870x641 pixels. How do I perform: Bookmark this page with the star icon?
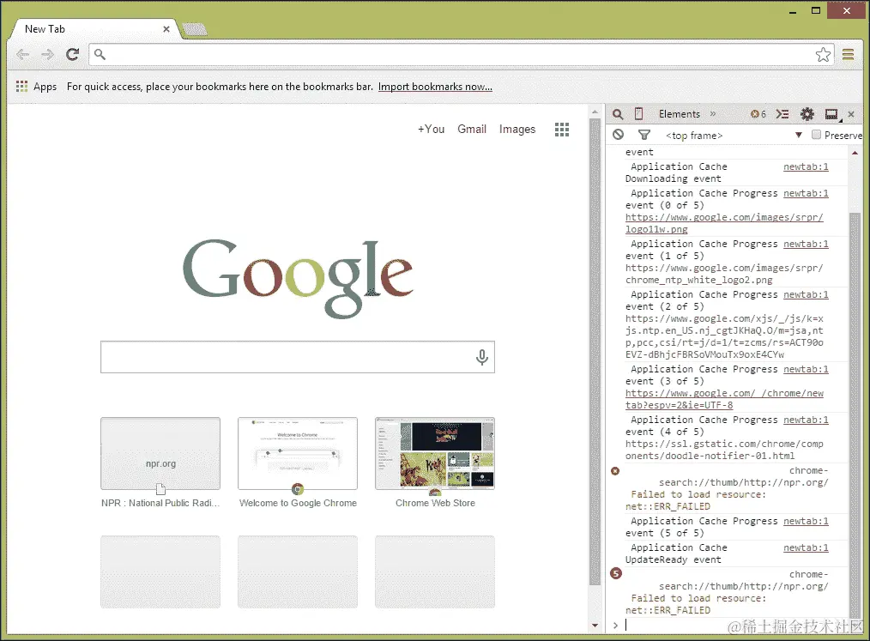pyautogui.click(x=823, y=54)
